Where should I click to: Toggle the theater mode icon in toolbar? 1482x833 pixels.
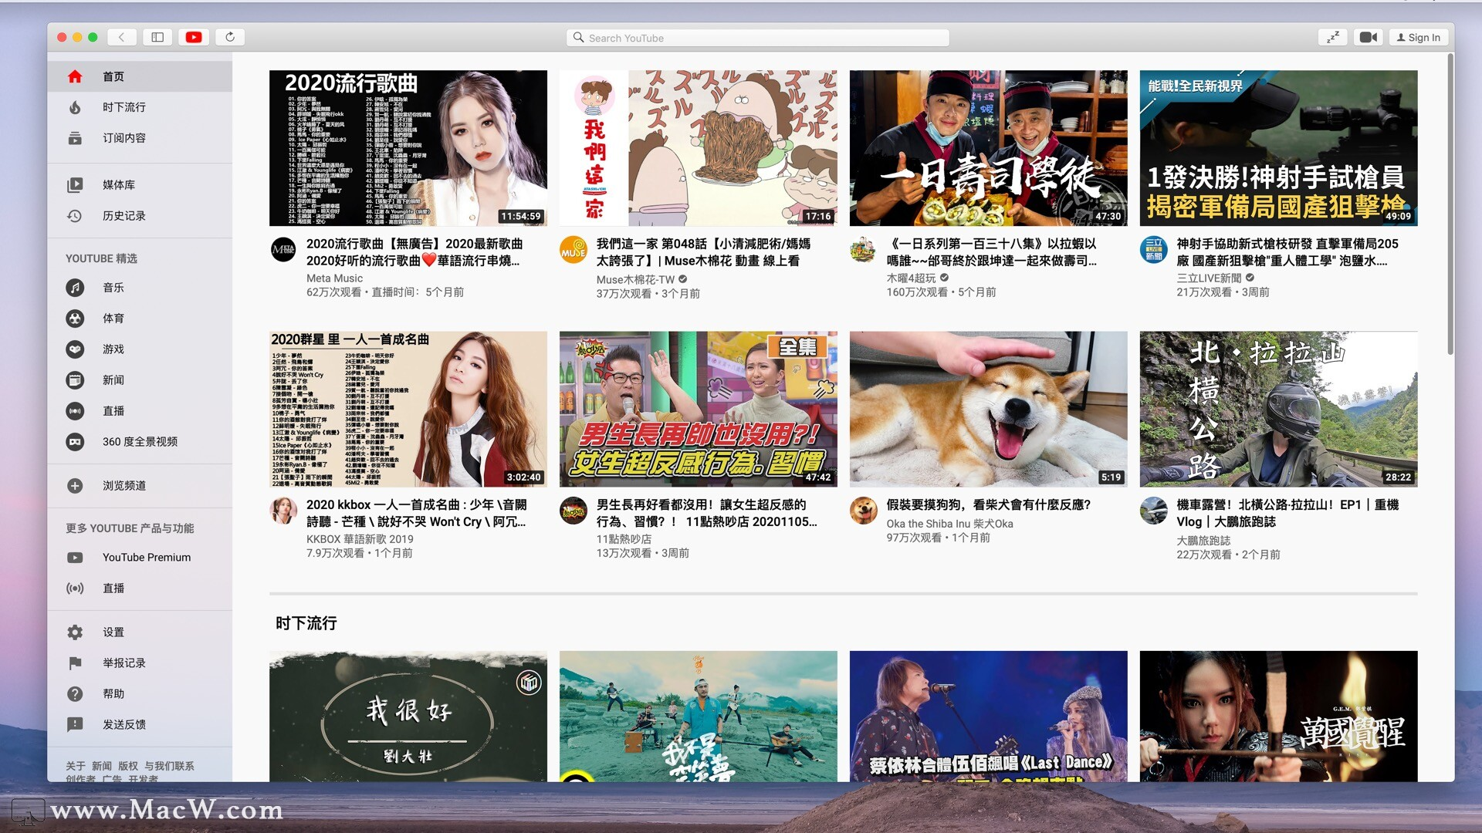tap(1333, 38)
